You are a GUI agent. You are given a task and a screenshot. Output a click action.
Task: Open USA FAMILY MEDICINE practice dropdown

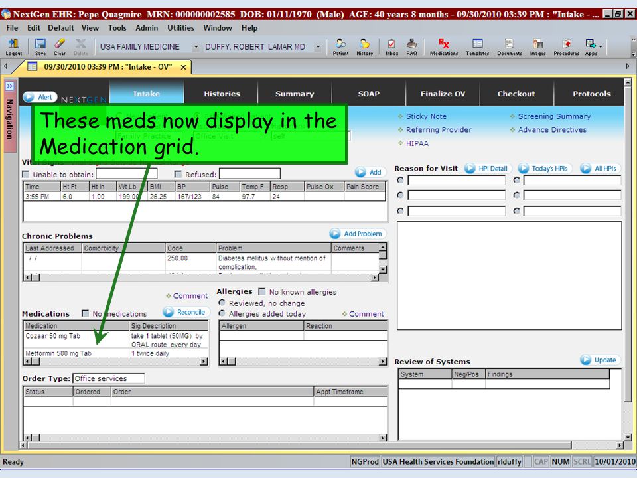pos(196,47)
